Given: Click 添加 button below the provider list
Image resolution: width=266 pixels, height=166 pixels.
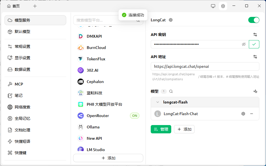Looking at the screenshot, I should pyautogui.click(x=108, y=158).
